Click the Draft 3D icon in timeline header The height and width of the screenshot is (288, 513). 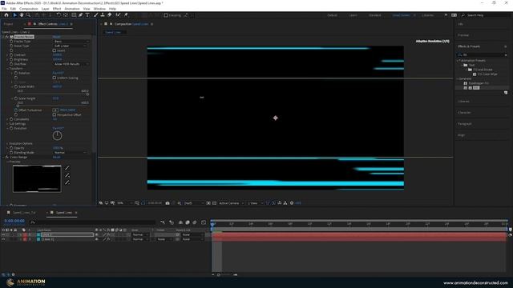coord(171,222)
